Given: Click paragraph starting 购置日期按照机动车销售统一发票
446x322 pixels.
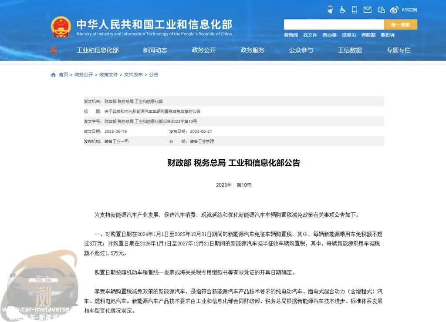Looking at the screenshot, I should pyautogui.click(x=195, y=272).
